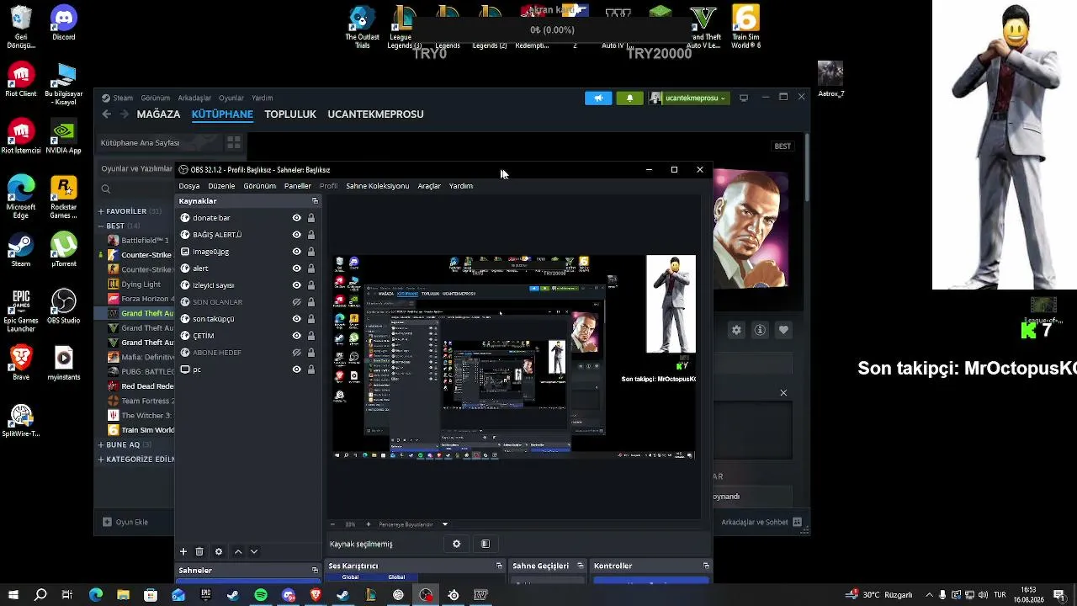This screenshot has height=606, width=1077.
Task: Open Steam announcements megaphone button
Action: (x=598, y=98)
